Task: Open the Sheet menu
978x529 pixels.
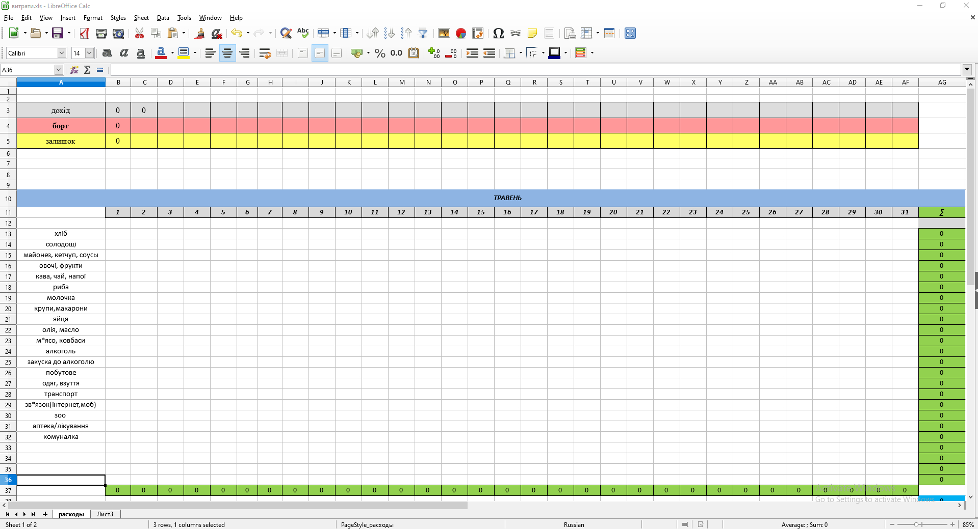Action: 141,18
